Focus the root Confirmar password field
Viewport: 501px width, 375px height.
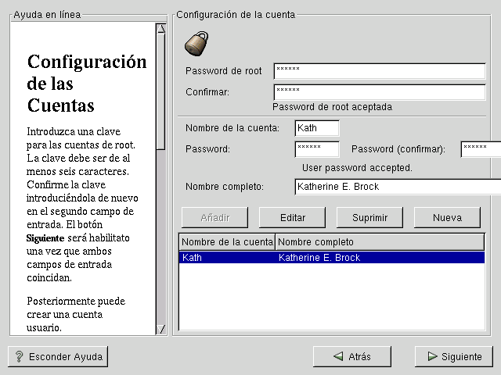(x=380, y=92)
